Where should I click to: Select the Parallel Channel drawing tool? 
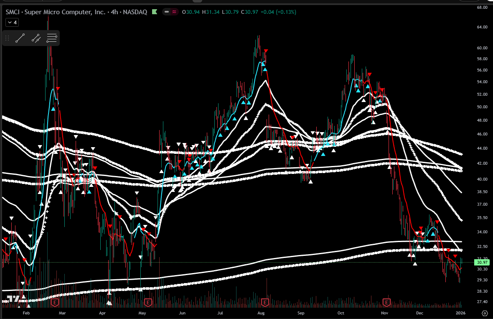(36, 38)
